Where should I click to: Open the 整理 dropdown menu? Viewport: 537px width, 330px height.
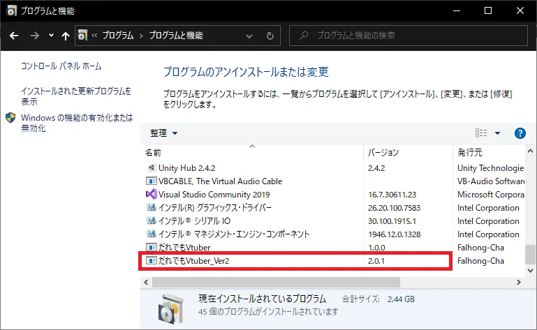(163, 133)
